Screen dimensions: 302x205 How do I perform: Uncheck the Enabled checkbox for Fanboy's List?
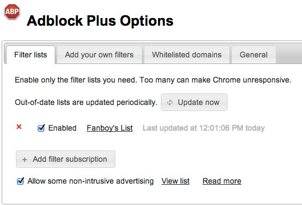[x=41, y=128]
